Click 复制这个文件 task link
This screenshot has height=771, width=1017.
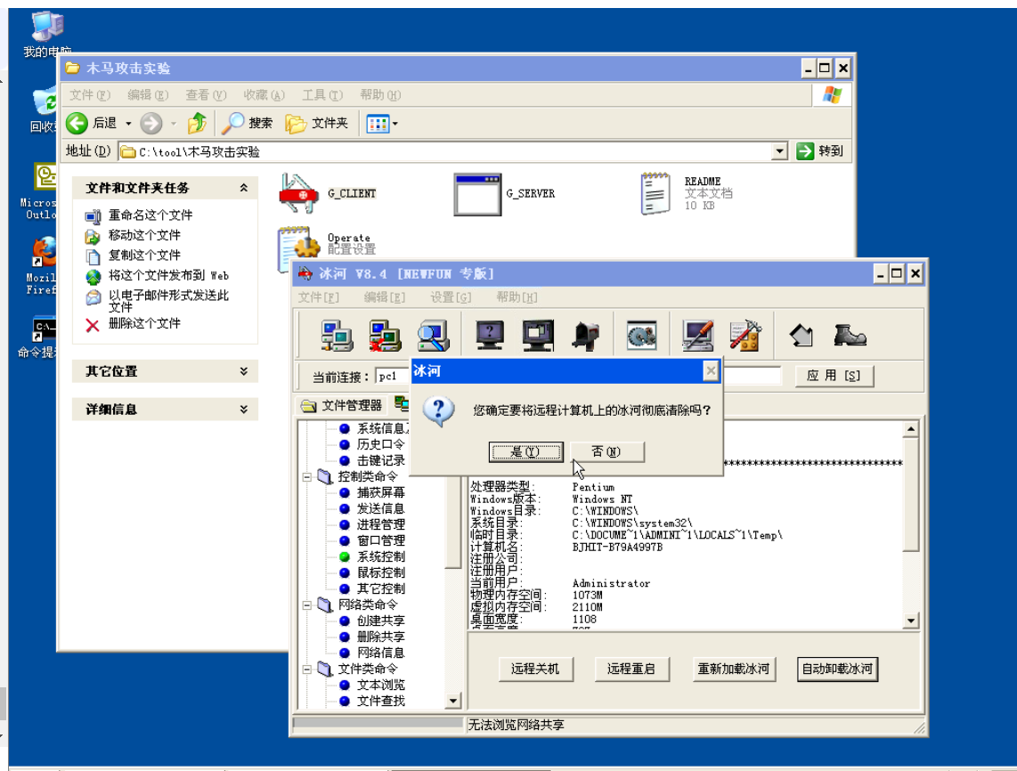pyautogui.click(x=144, y=255)
